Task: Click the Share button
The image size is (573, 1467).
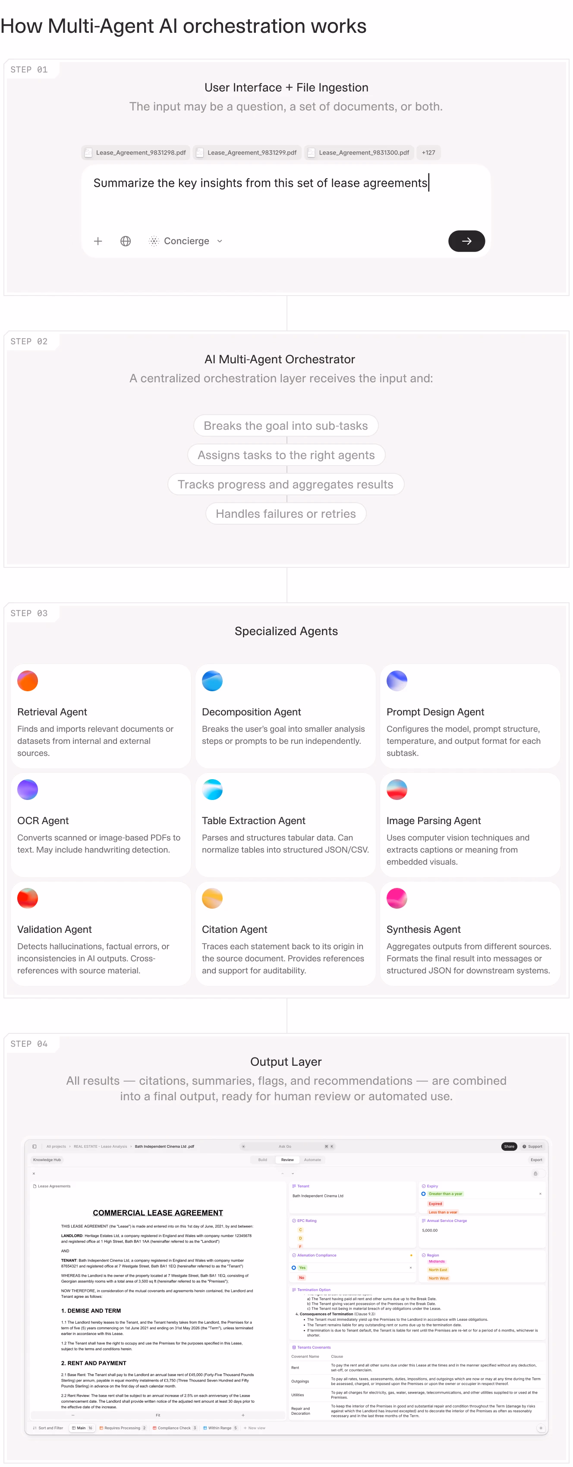Action: coord(509,1146)
